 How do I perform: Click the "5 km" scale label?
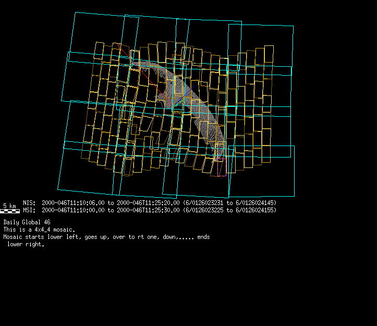(x=10, y=206)
